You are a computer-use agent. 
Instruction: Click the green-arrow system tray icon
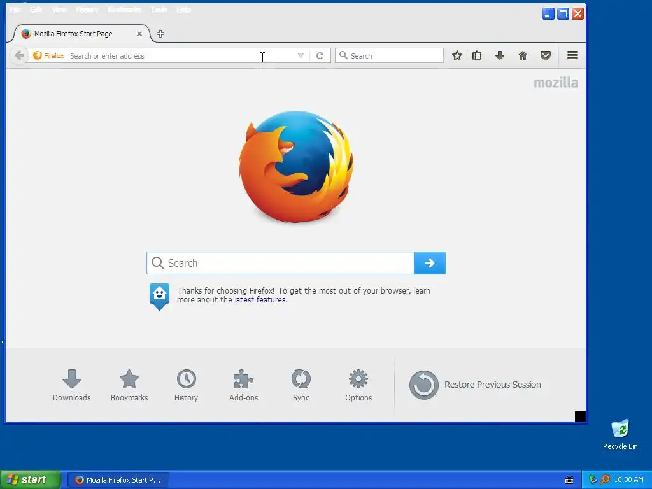593,480
